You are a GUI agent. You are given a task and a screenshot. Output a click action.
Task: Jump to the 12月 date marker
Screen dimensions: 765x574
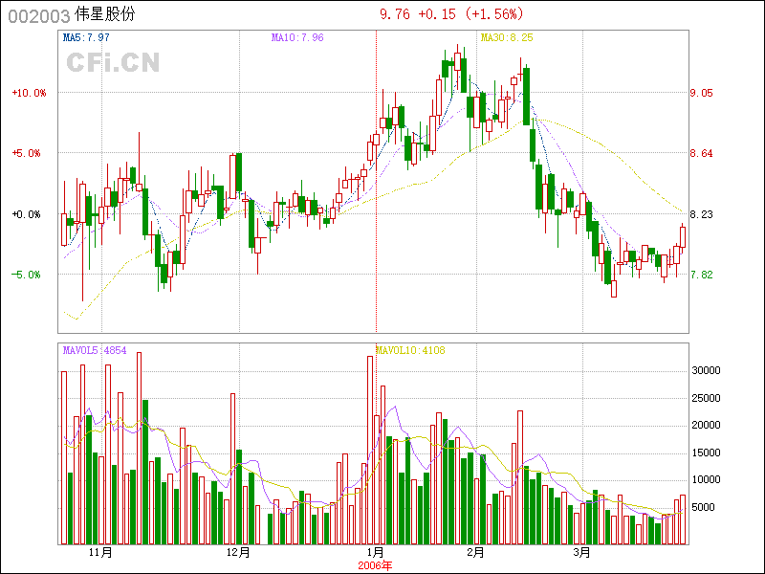point(239,553)
